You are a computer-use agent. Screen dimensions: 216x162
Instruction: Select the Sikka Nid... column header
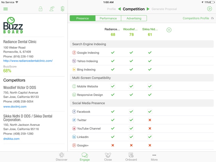[x=150, y=29]
